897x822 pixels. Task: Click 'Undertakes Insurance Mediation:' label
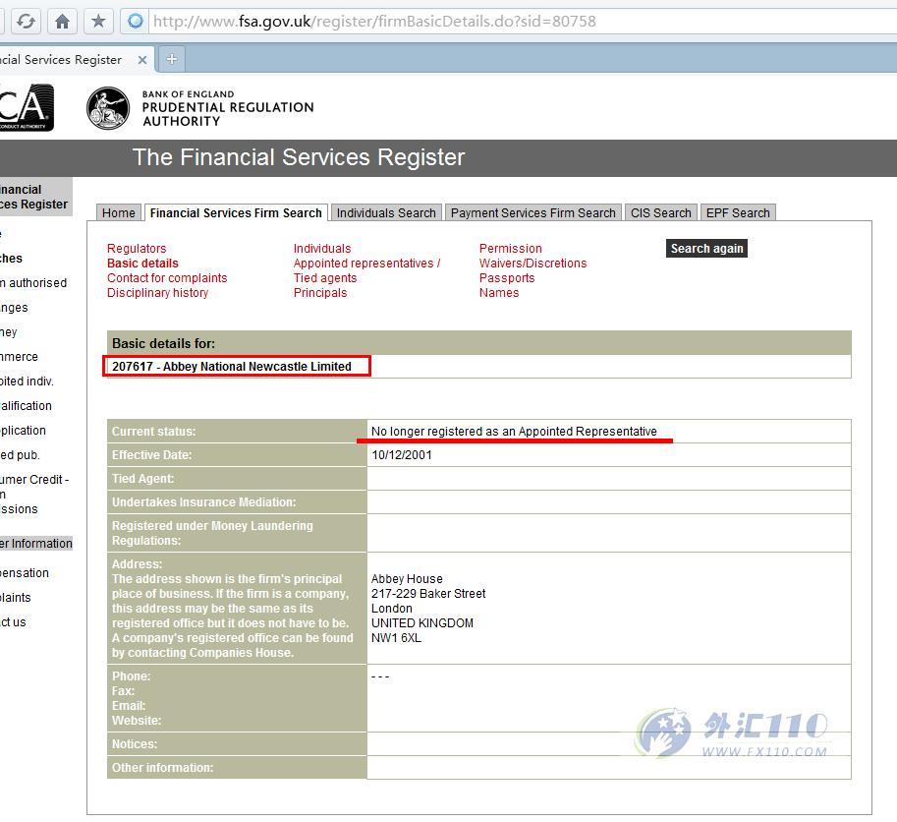pyautogui.click(x=203, y=502)
